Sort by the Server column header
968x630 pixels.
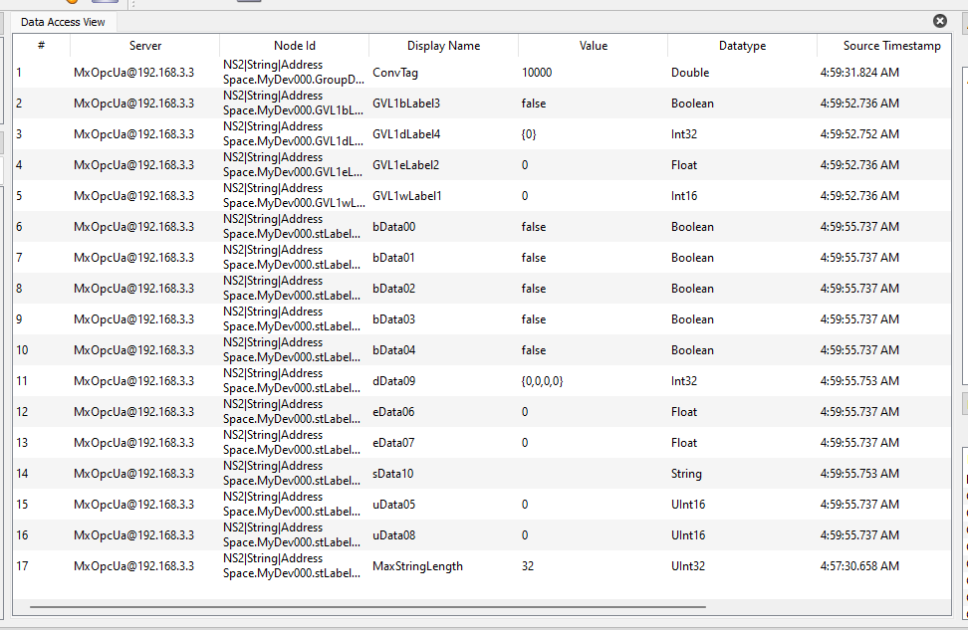click(x=145, y=45)
